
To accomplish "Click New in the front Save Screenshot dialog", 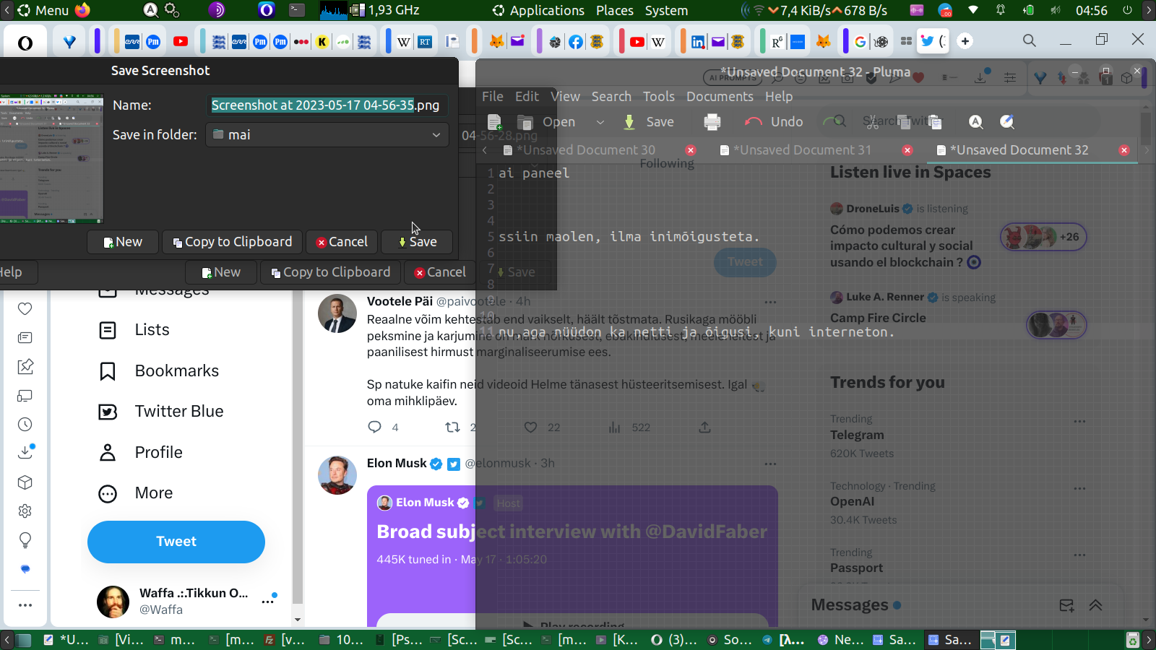I will click(x=123, y=242).
